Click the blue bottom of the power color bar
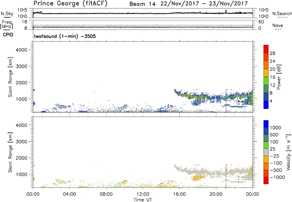Image resolution: width=292 pixels, height=202 pixels. tap(266, 105)
